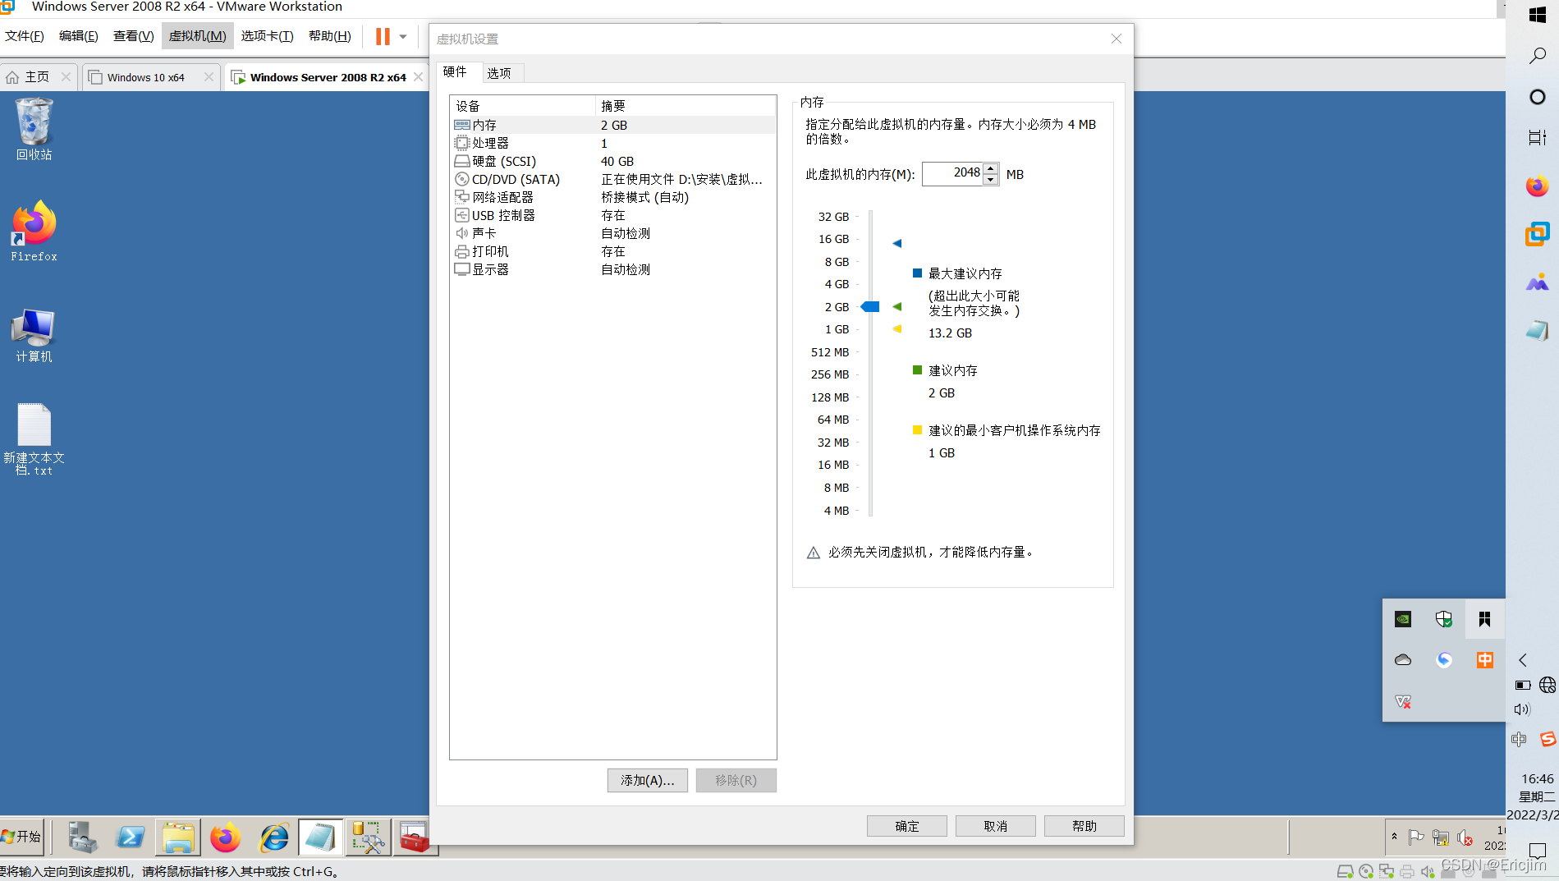Viewport: 1559px width, 881px height.
Task: Click the 添加(A)... button
Action: (647, 780)
